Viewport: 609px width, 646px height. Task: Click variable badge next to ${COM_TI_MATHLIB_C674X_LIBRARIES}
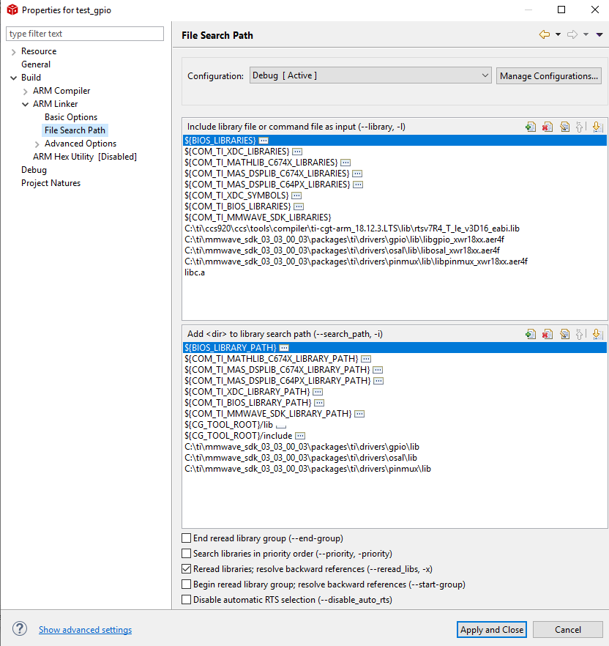(x=345, y=163)
